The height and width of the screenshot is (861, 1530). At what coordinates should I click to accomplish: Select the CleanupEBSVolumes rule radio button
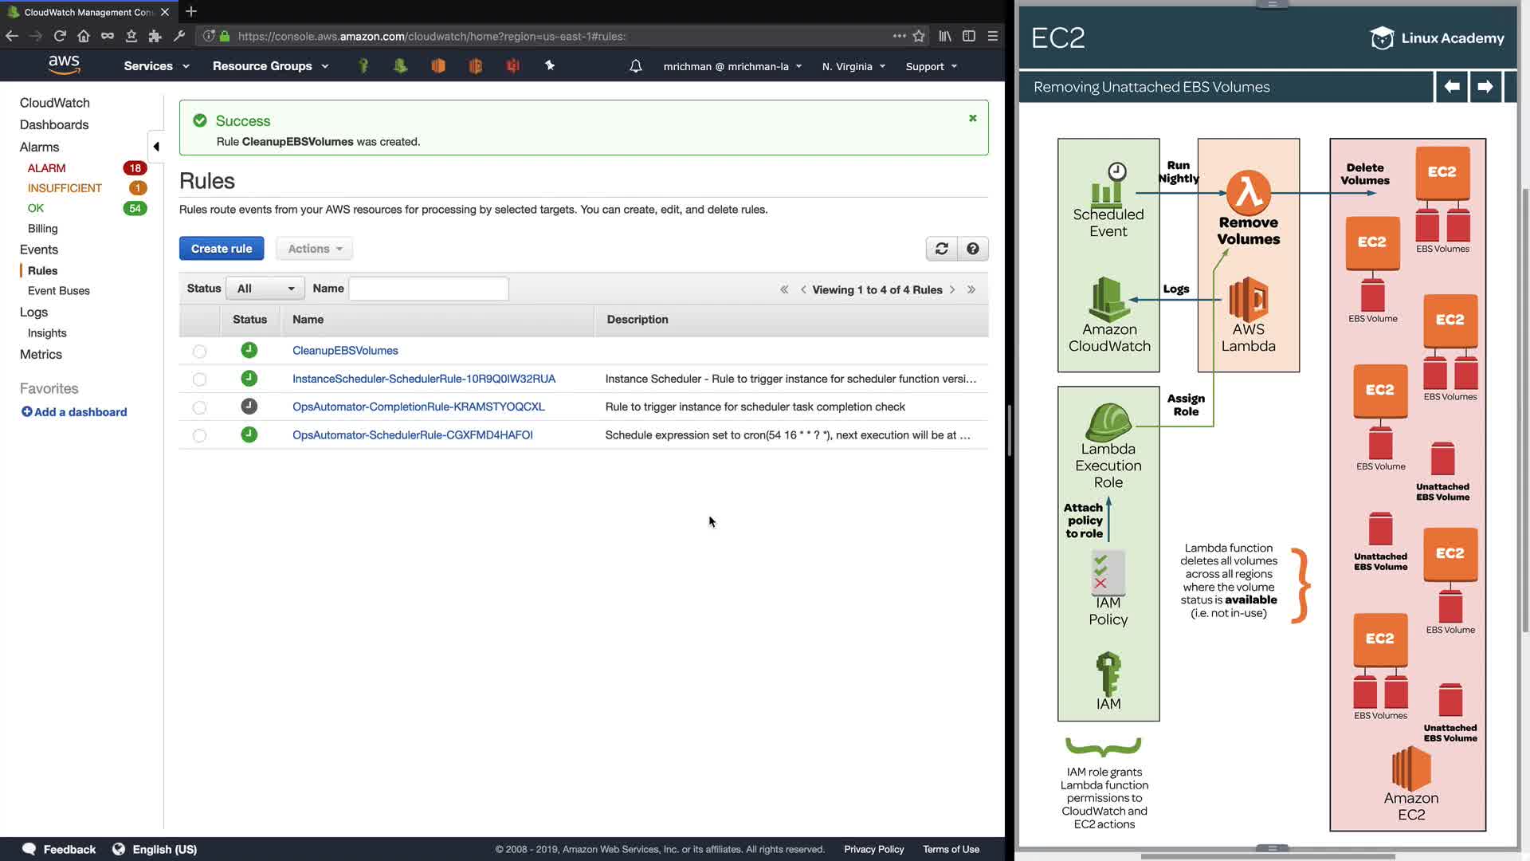(199, 351)
